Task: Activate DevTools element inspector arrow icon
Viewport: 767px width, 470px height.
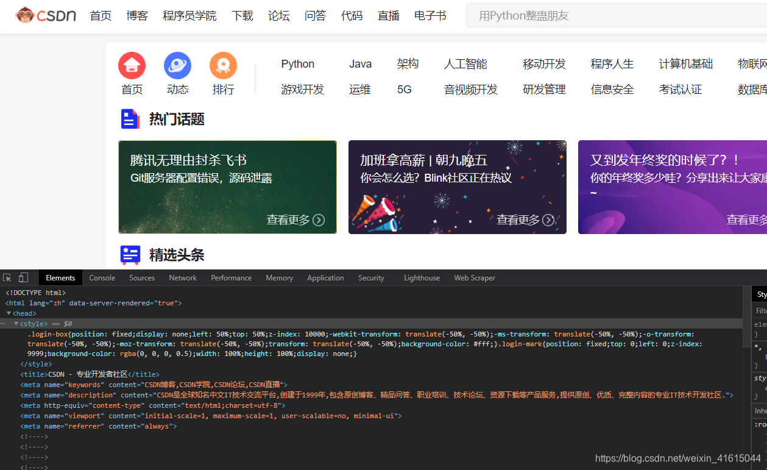Action: (x=7, y=278)
